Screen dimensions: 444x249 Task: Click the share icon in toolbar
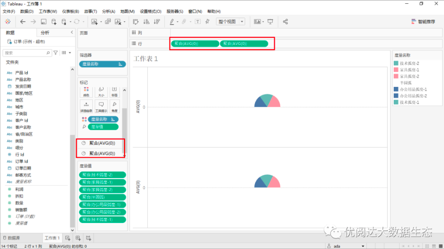coord(285,22)
